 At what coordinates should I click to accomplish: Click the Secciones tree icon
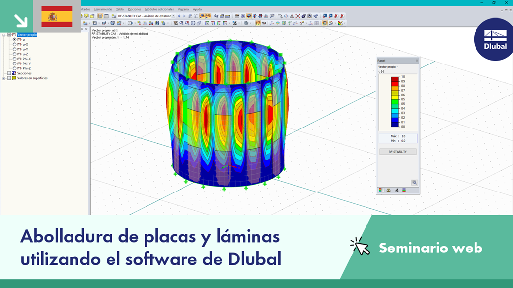click(x=14, y=73)
